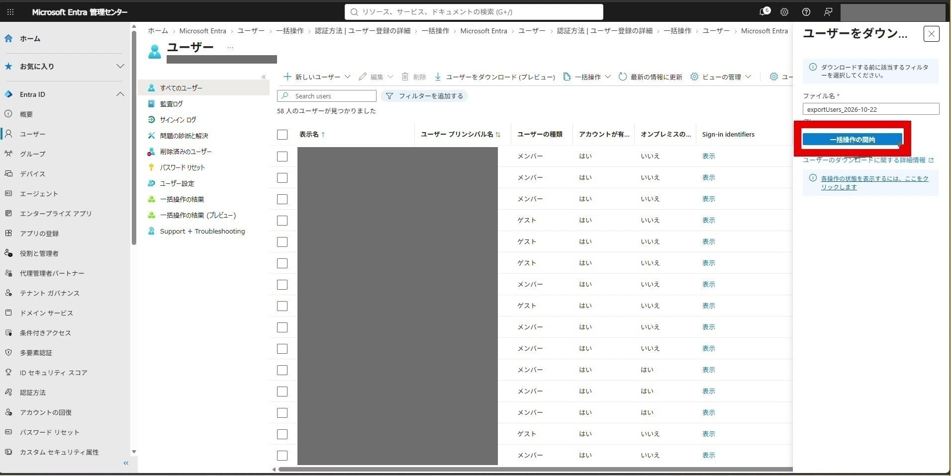
Task: Open 条件付きアクセス in sidebar
Action: pyautogui.click(x=45, y=333)
